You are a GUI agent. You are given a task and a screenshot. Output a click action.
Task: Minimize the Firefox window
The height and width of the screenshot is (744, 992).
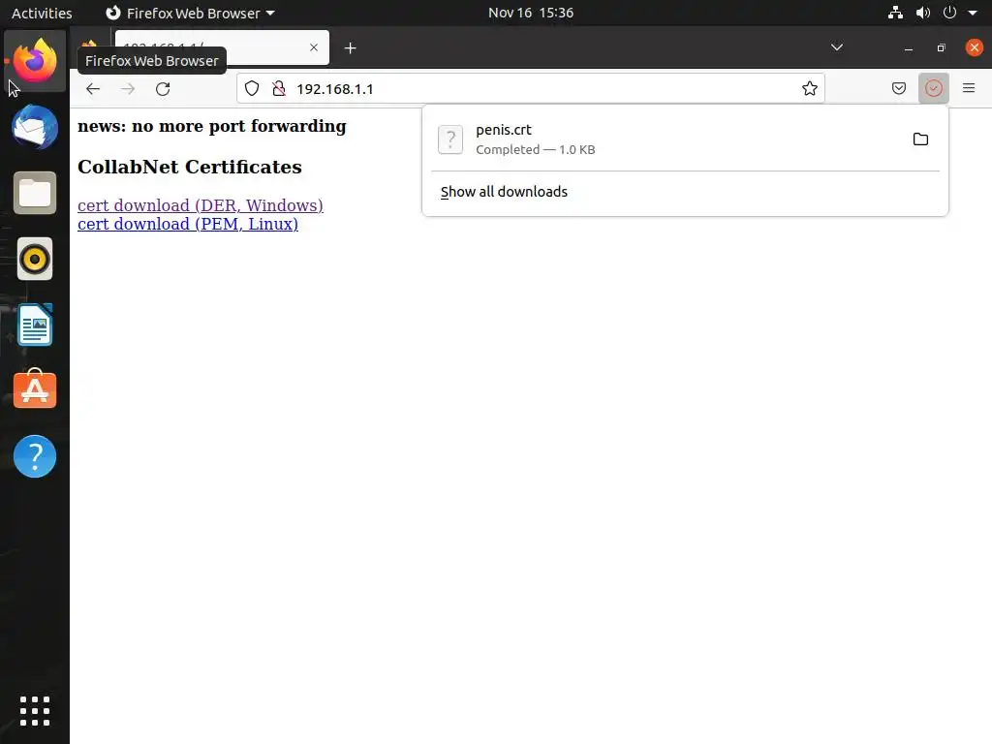click(909, 48)
